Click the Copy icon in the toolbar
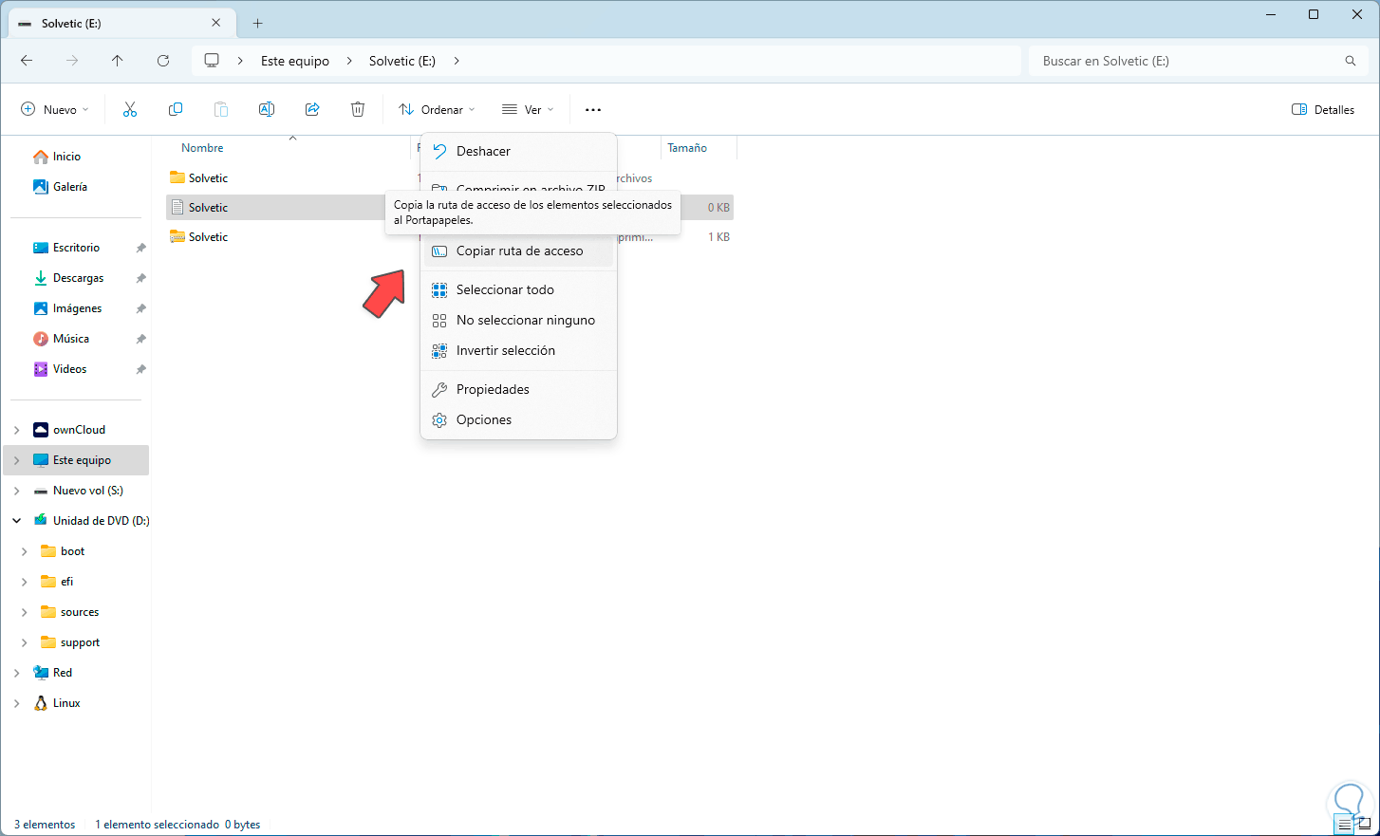The height and width of the screenshot is (836, 1380). coord(176,110)
